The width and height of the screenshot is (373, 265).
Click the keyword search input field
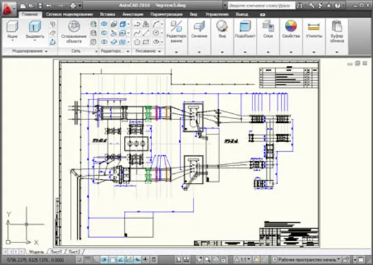(261, 5)
